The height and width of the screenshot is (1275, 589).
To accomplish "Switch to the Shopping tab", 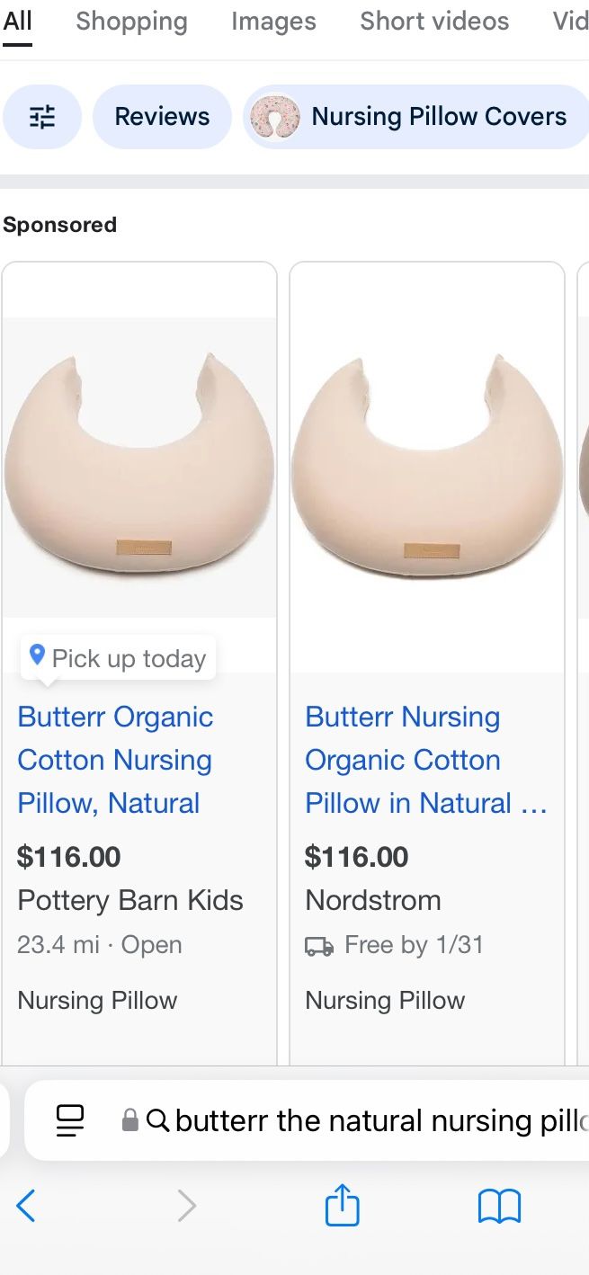I will (x=131, y=22).
